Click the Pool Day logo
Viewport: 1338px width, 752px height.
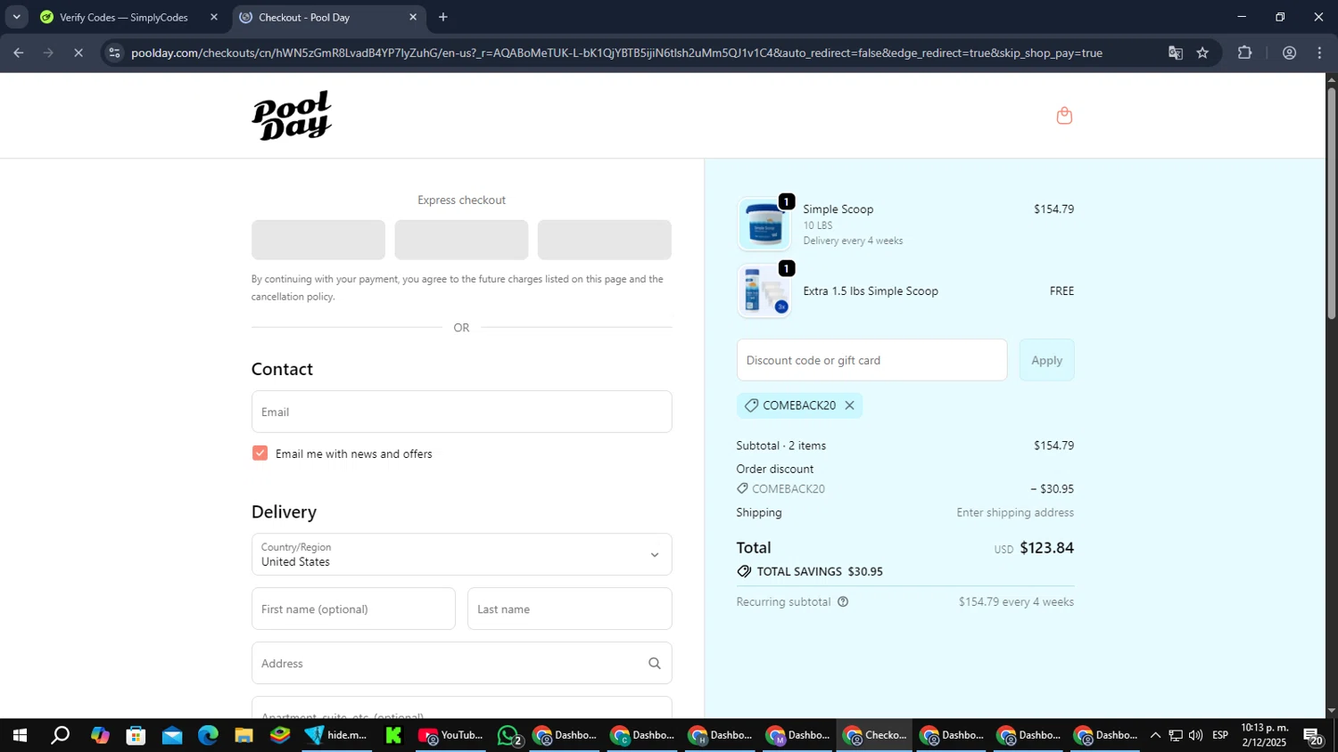pos(292,115)
